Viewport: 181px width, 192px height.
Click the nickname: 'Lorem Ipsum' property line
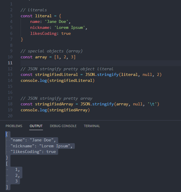(x=59, y=28)
